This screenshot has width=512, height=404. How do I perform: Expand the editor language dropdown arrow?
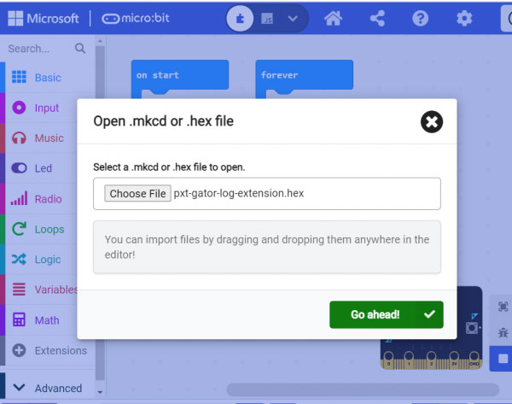coord(294,18)
